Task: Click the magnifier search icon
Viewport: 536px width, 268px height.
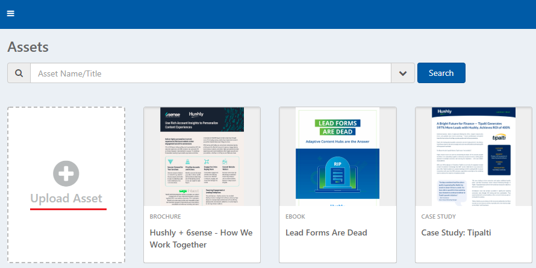Action: tap(19, 73)
